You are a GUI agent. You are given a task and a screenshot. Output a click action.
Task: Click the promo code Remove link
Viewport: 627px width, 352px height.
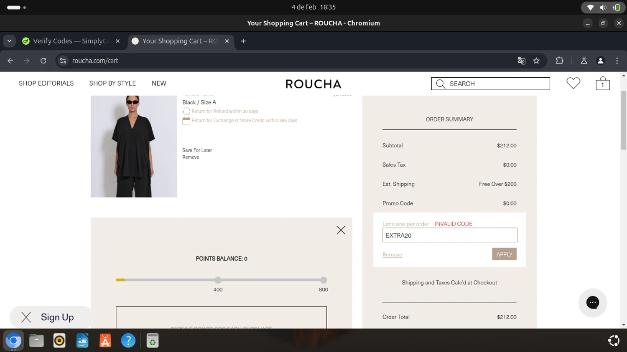pos(392,255)
